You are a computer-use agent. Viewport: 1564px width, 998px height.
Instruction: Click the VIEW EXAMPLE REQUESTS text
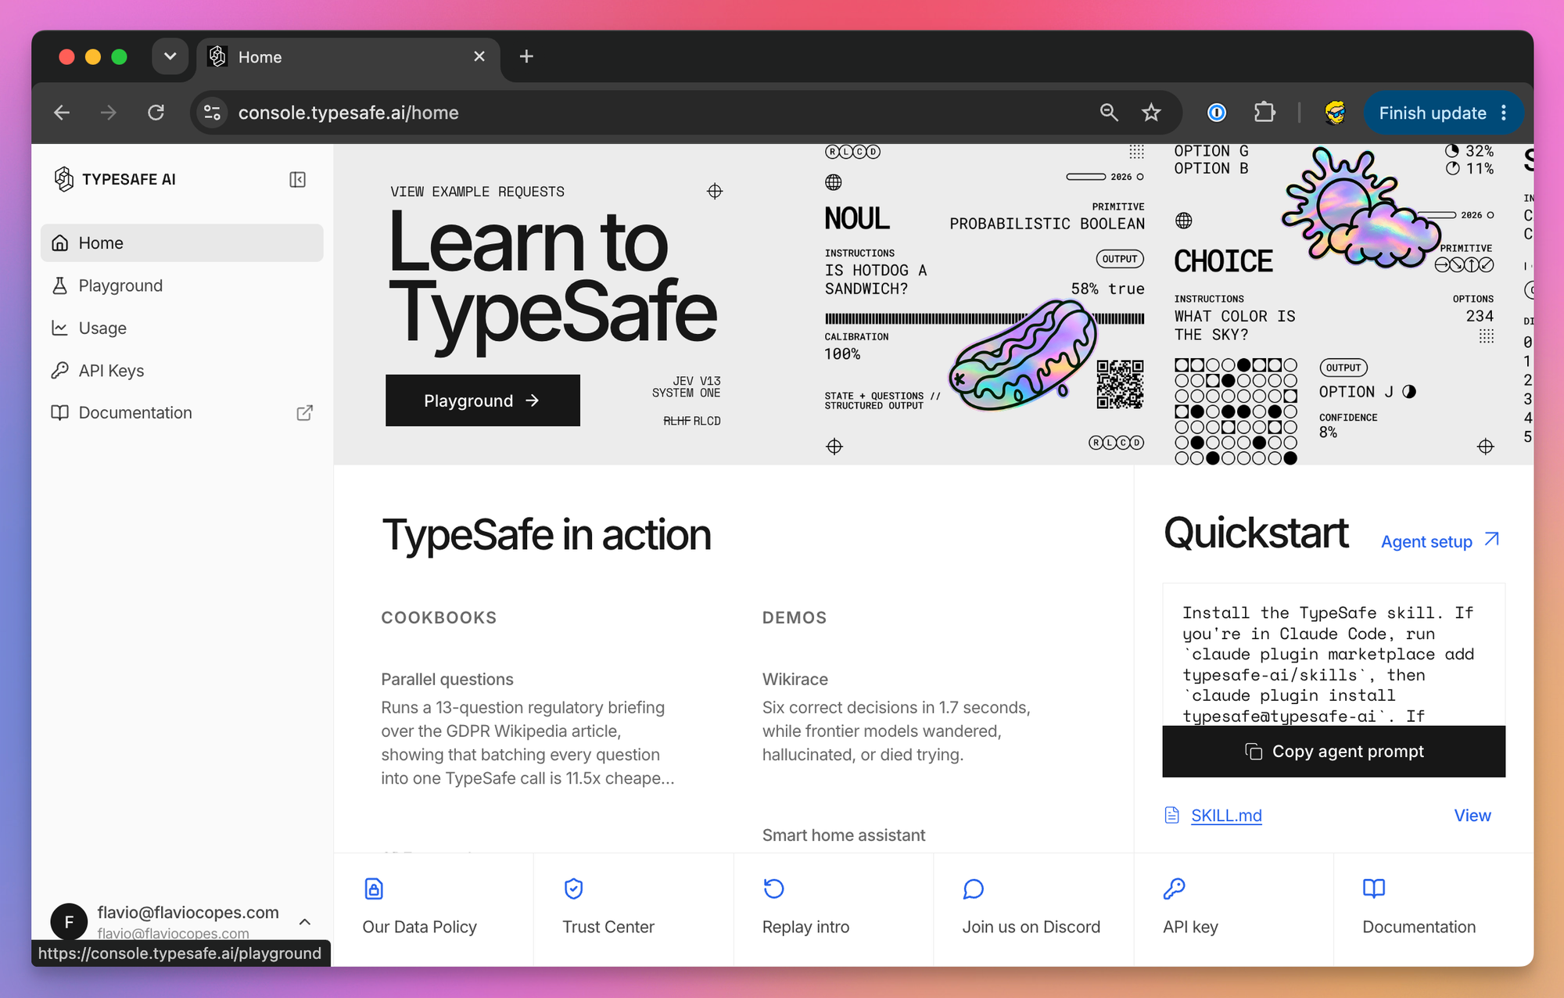(x=477, y=192)
